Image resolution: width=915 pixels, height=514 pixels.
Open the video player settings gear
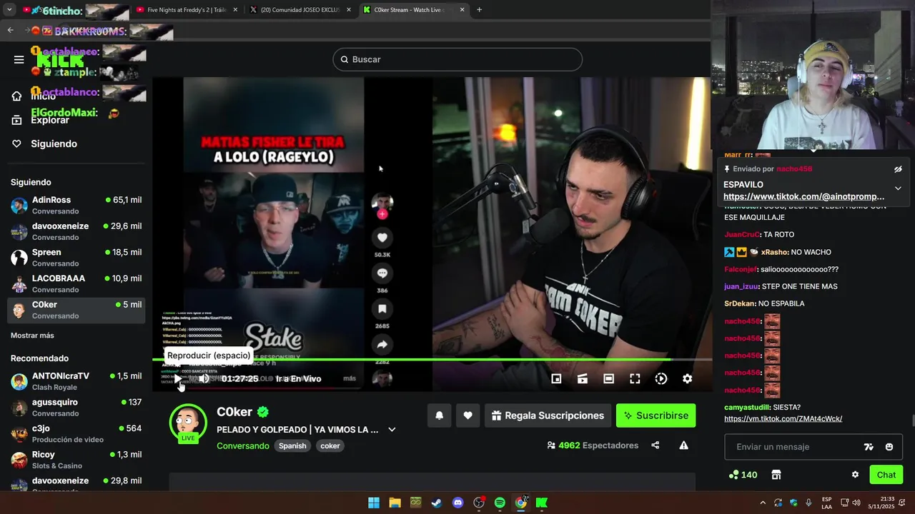pyautogui.click(x=687, y=379)
